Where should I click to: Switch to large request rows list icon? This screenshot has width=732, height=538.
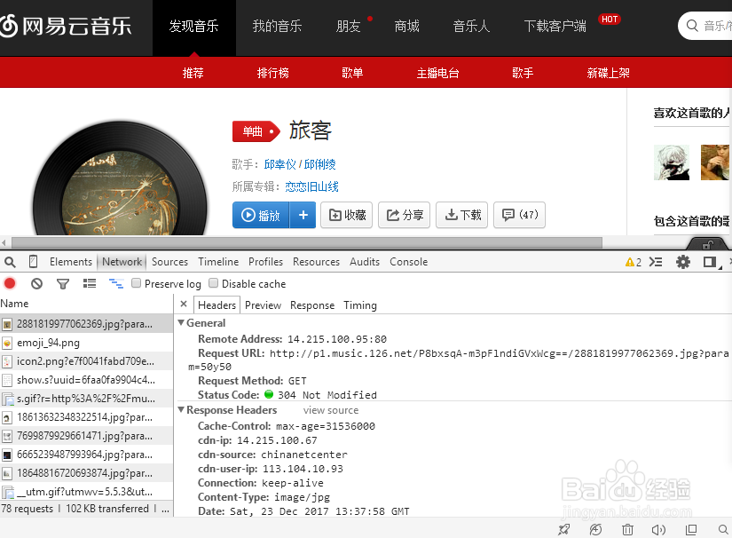tap(89, 283)
